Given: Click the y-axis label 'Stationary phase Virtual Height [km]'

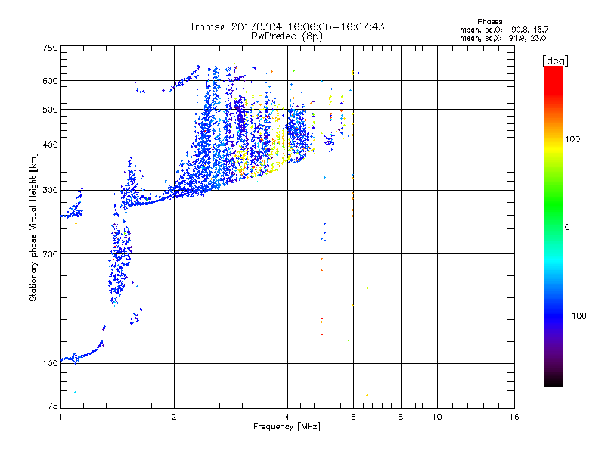Looking at the screenshot, I should (x=33, y=227).
